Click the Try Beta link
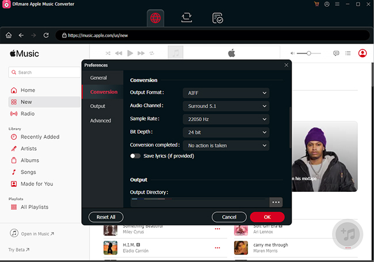374x262 pixels. (19, 249)
